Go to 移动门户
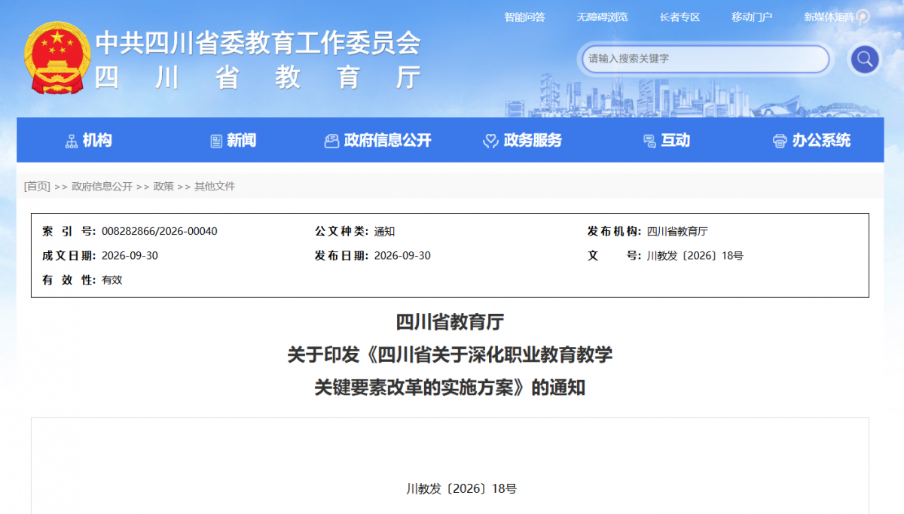Screen dimensions: 904x514 [752, 17]
